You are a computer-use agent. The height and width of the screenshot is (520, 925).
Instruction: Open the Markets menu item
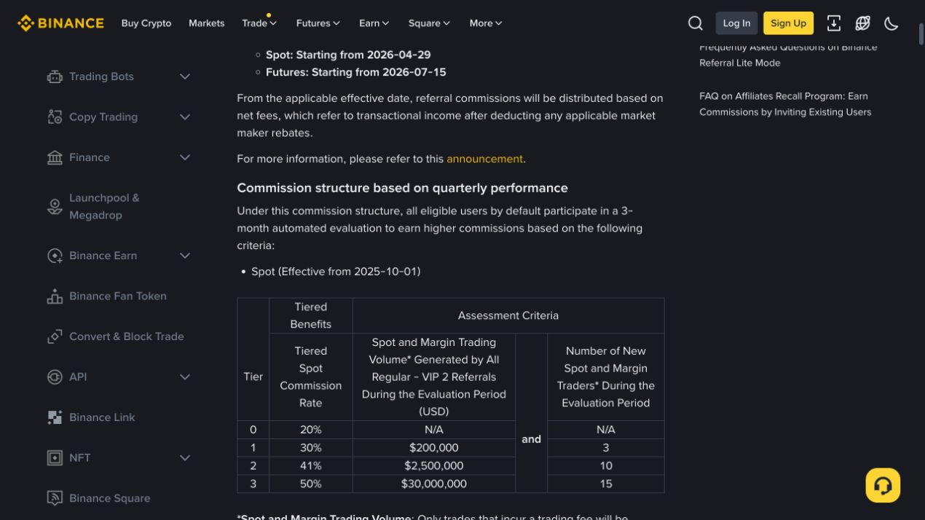click(206, 23)
